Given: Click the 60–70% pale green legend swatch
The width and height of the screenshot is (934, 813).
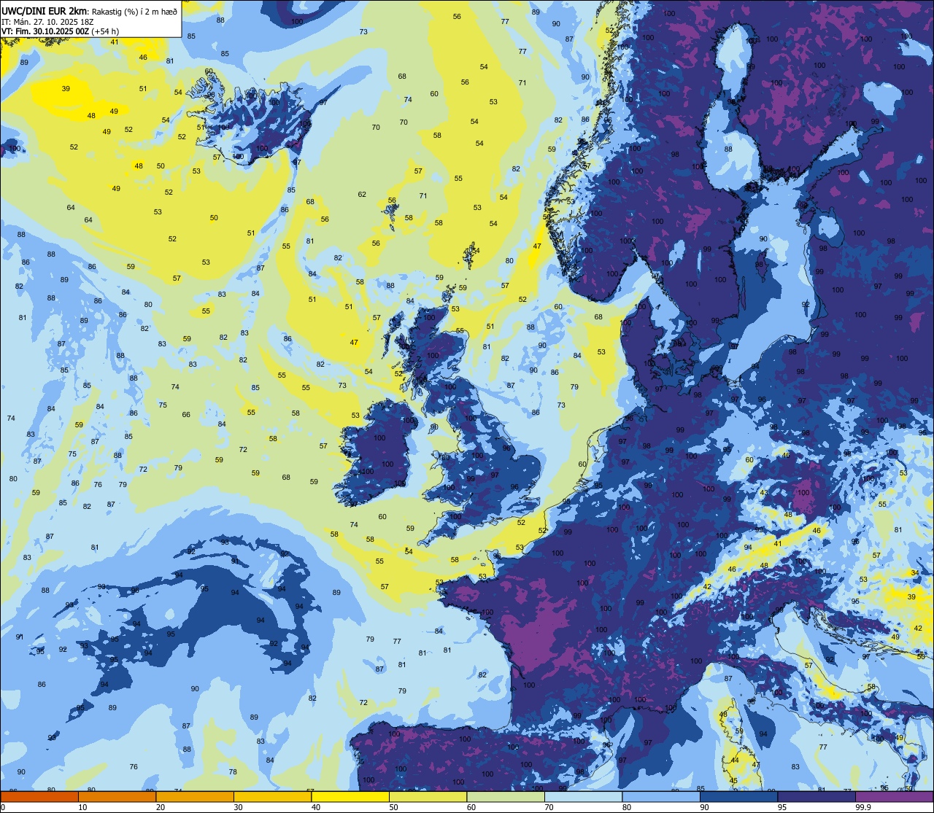Looking at the screenshot, I should pyautogui.click(x=506, y=796).
